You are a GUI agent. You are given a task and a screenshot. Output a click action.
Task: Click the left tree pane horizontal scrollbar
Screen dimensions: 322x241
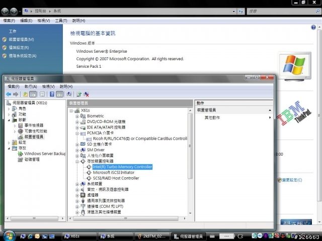[34, 218]
